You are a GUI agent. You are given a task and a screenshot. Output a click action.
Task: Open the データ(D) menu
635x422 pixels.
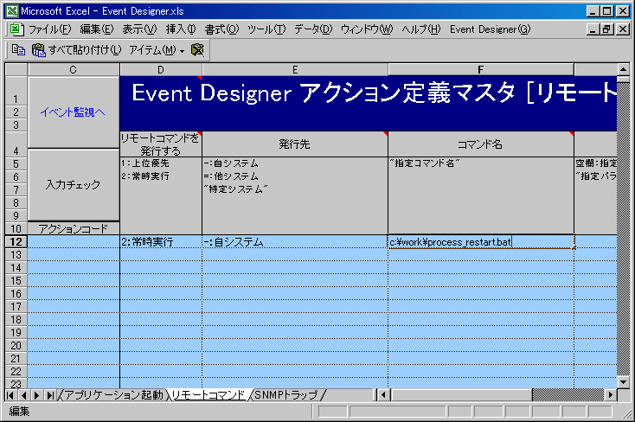(x=313, y=29)
